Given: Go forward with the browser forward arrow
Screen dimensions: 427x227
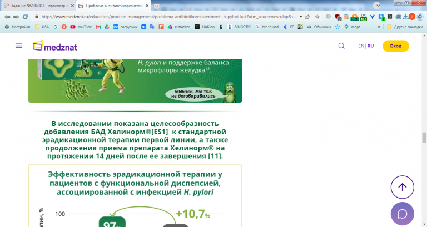Looking at the screenshot, I should (16, 17).
